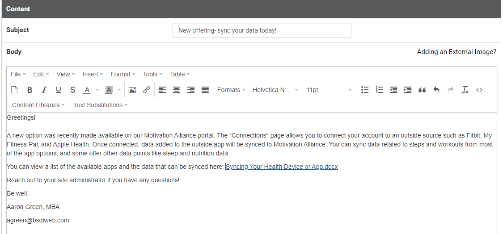The width and height of the screenshot is (503, 234).
Task: Click the New document icon
Action: pyautogui.click(x=14, y=90)
